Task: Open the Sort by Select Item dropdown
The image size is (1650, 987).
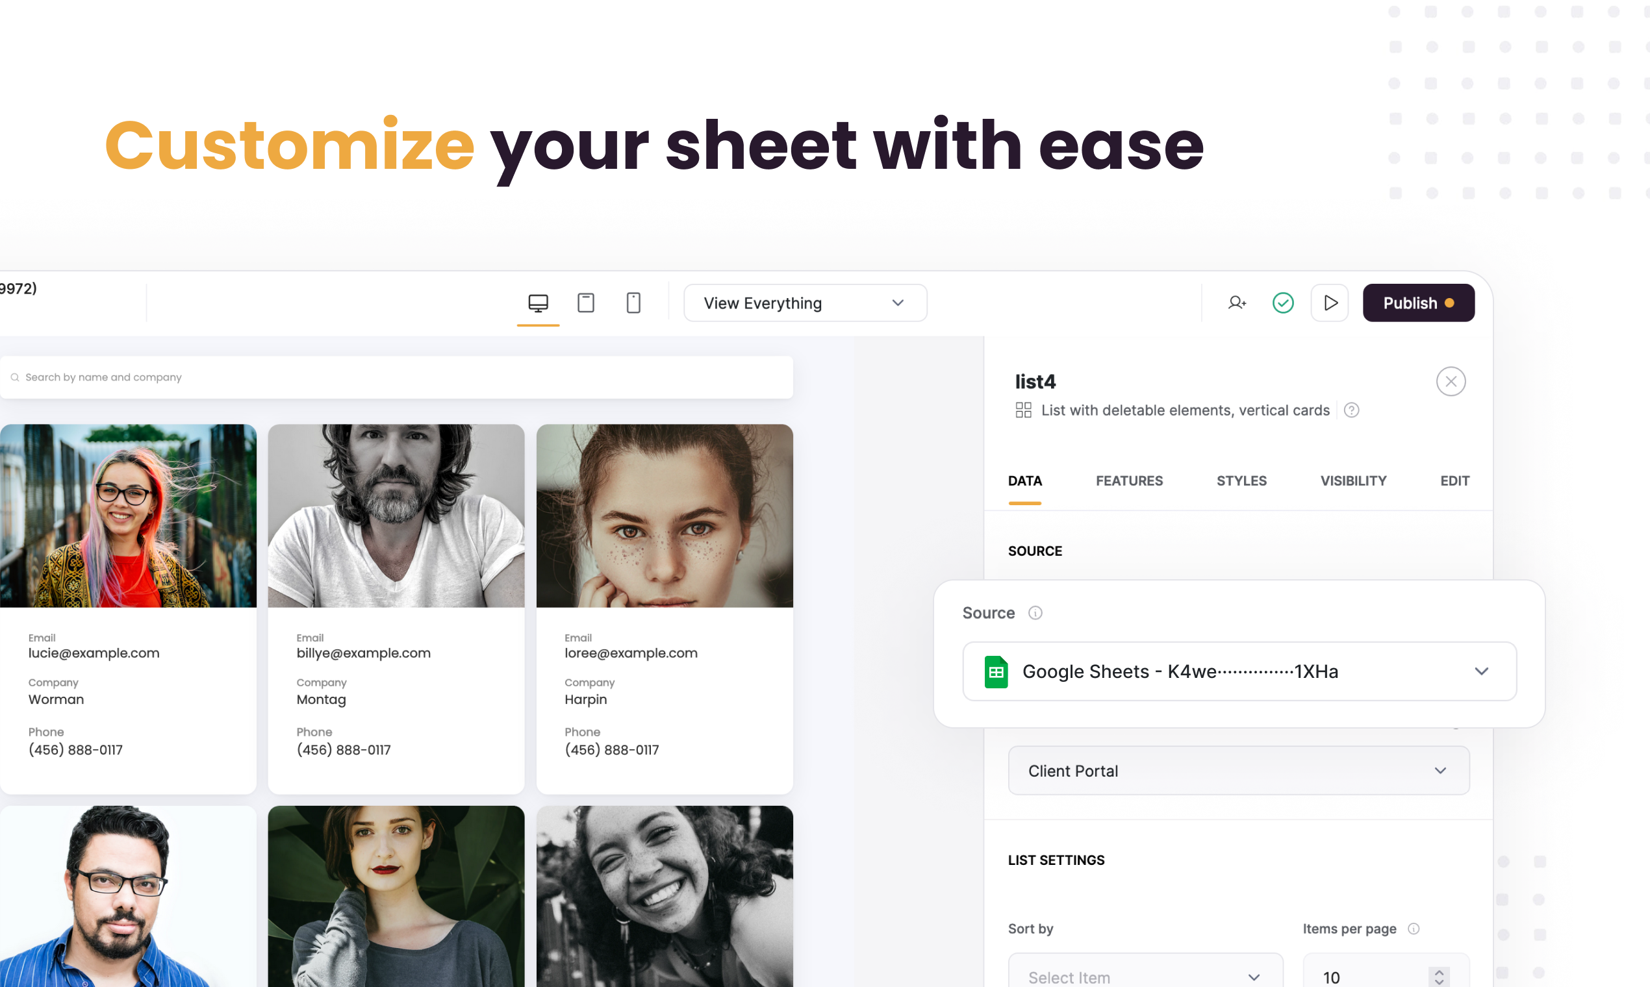Action: click(x=1145, y=977)
